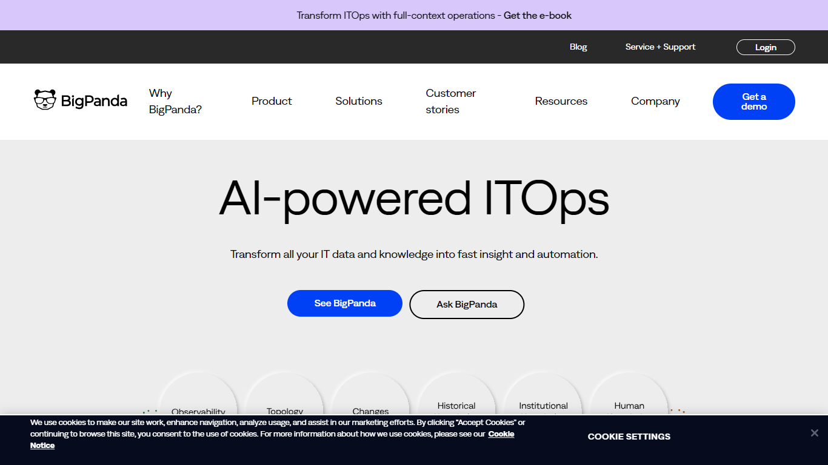Open the Customer stories menu
The width and height of the screenshot is (828, 465).
pos(450,101)
